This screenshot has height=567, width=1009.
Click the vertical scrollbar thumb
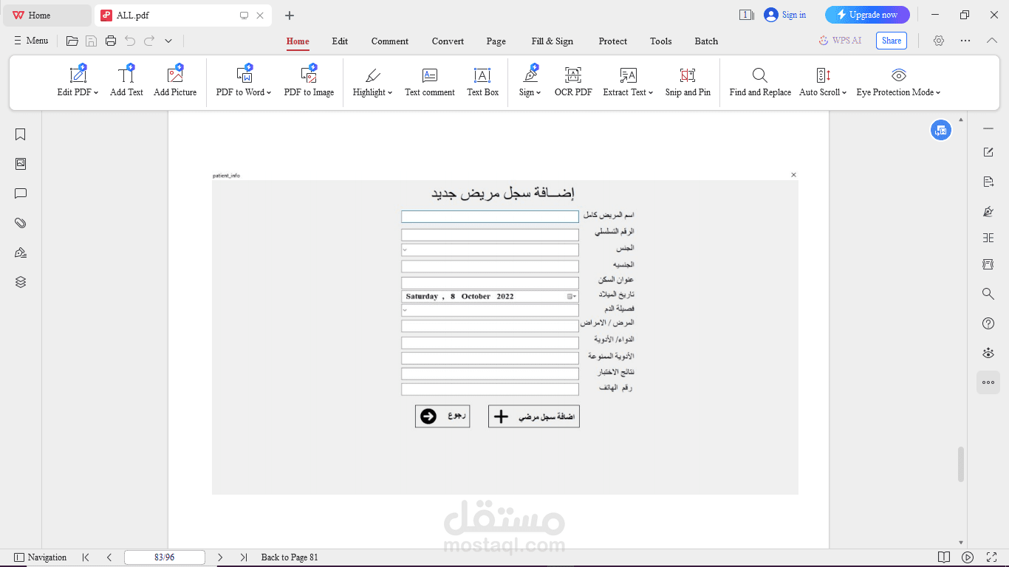tap(961, 464)
